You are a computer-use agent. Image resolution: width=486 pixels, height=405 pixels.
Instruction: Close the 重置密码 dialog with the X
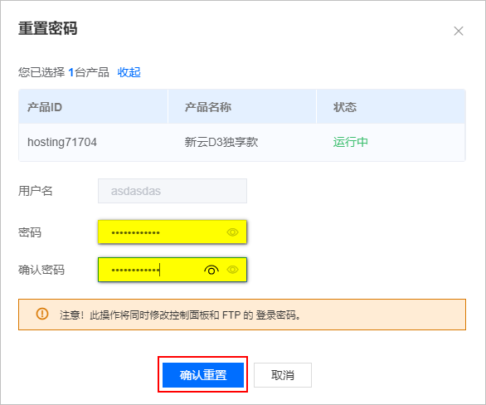[459, 31]
